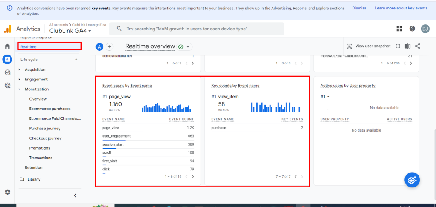Viewport: 436px width, 207px height.
Task: Expand the Acquisition section
Action: pos(35,69)
